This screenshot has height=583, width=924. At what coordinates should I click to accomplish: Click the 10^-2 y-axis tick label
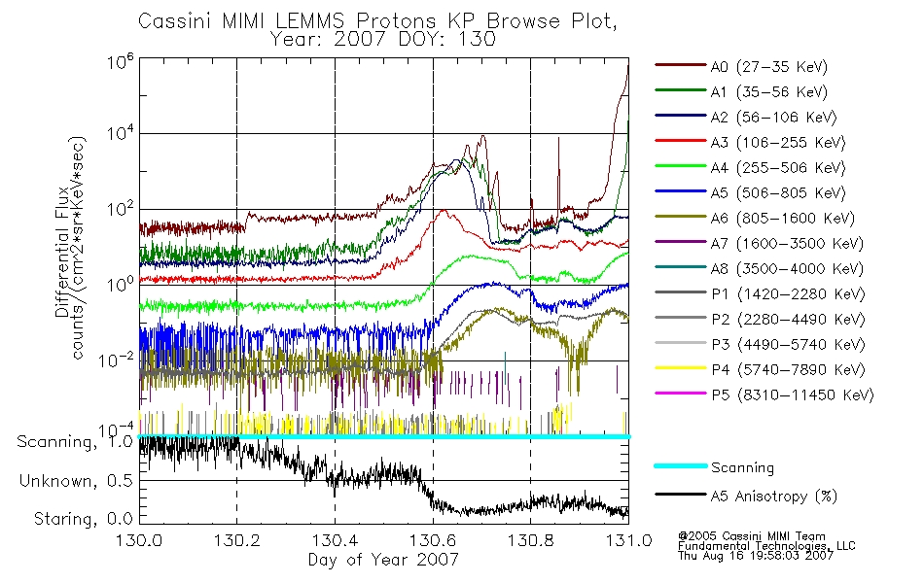(x=116, y=360)
